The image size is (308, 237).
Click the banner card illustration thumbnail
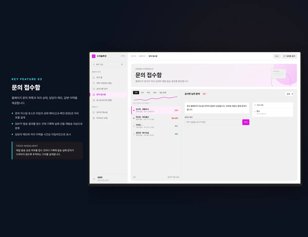coord(278,74)
